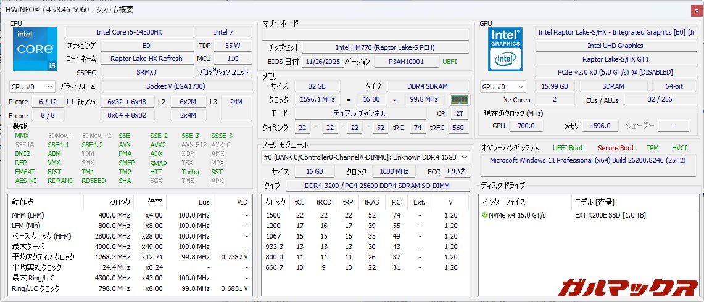Click codename Raptor Lake-HX Refresh field
The height and width of the screenshot is (302, 704).
(146, 59)
